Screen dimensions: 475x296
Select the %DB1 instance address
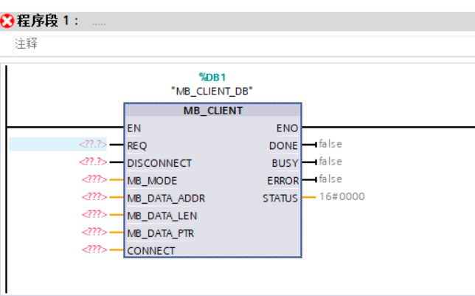tap(212, 78)
